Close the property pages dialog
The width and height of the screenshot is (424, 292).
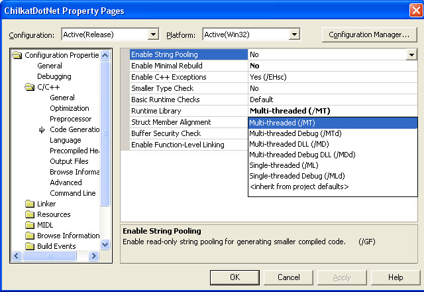pyautogui.click(x=416, y=11)
